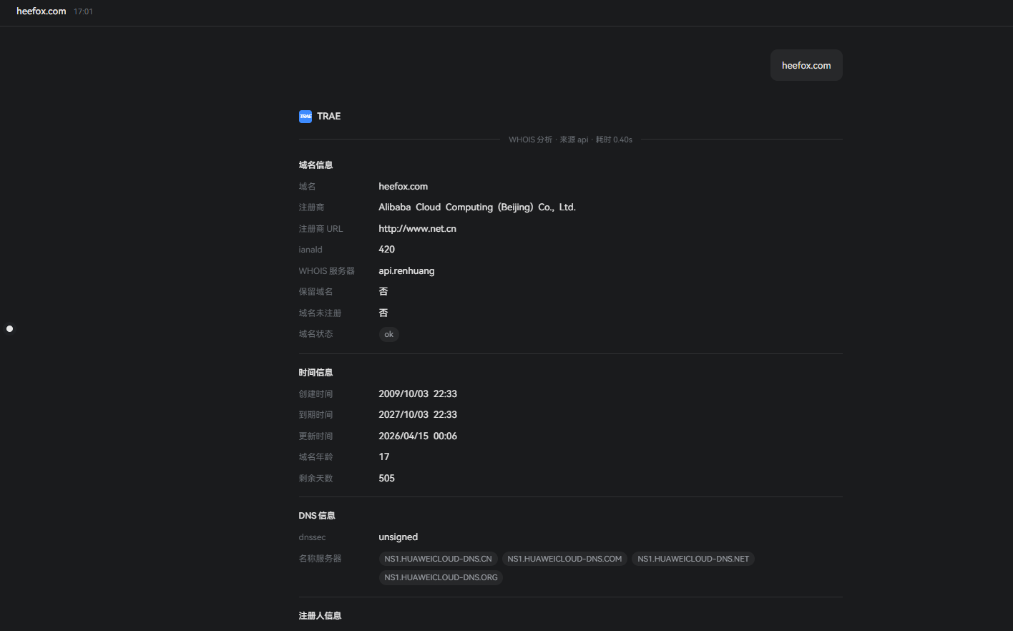1013x631 pixels.
Task: Click the creation time 2009/10/03 22:33
Action: (x=418, y=394)
